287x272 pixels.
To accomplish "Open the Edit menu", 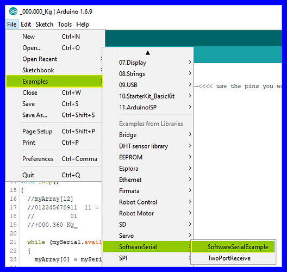I will pos(26,24).
